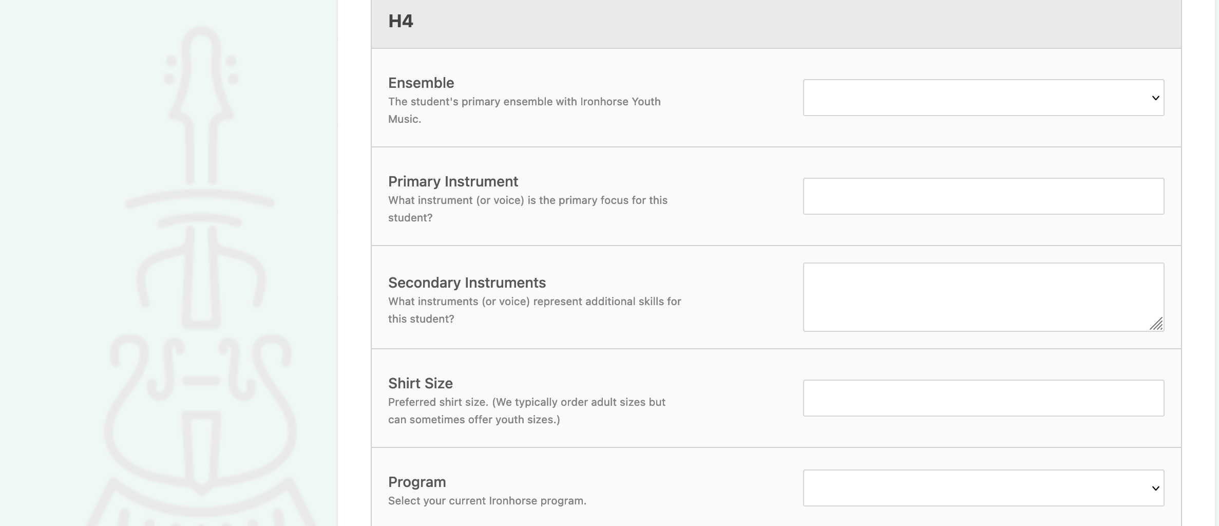The image size is (1219, 526).
Task: Click inside the Secondary Instruments textarea
Action: (x=983, y=297)
